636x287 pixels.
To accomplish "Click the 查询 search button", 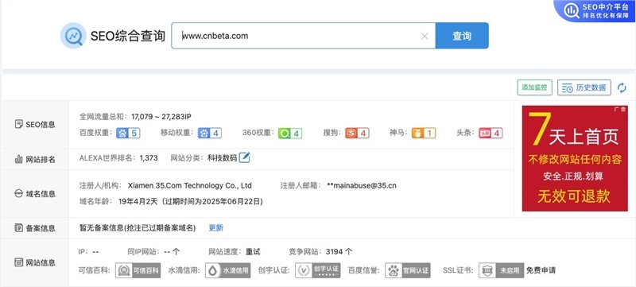I will point(462,36).
